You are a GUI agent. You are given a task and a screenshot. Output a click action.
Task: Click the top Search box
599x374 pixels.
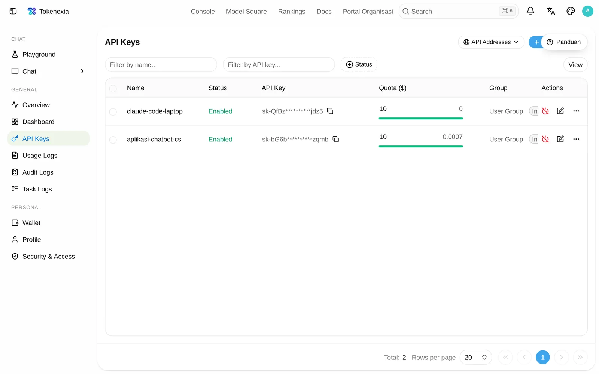[x=459, y=11]
